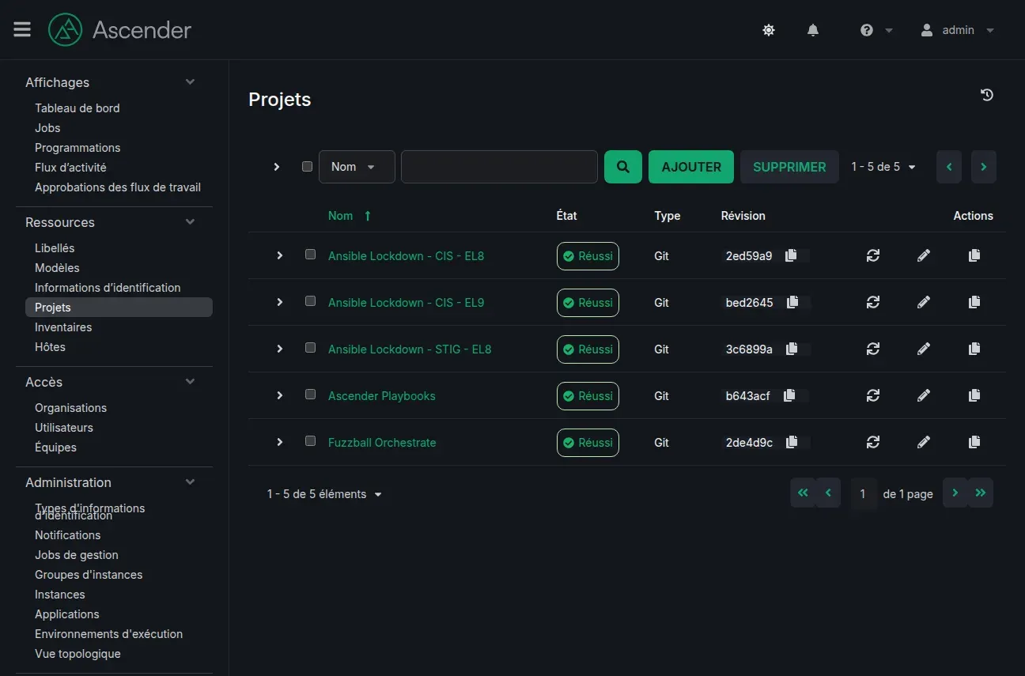Edit Ansible Lockdown - STIG - EL8 with pencil icon
This screenshot has height=676, width=1025.
[x=924, y=349]
